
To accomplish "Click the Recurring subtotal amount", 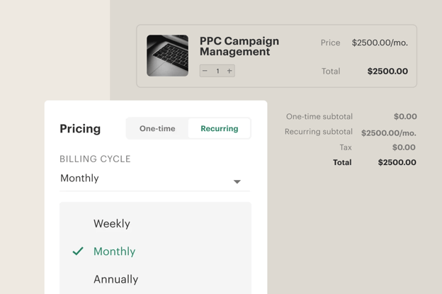I will pos(388,132).
